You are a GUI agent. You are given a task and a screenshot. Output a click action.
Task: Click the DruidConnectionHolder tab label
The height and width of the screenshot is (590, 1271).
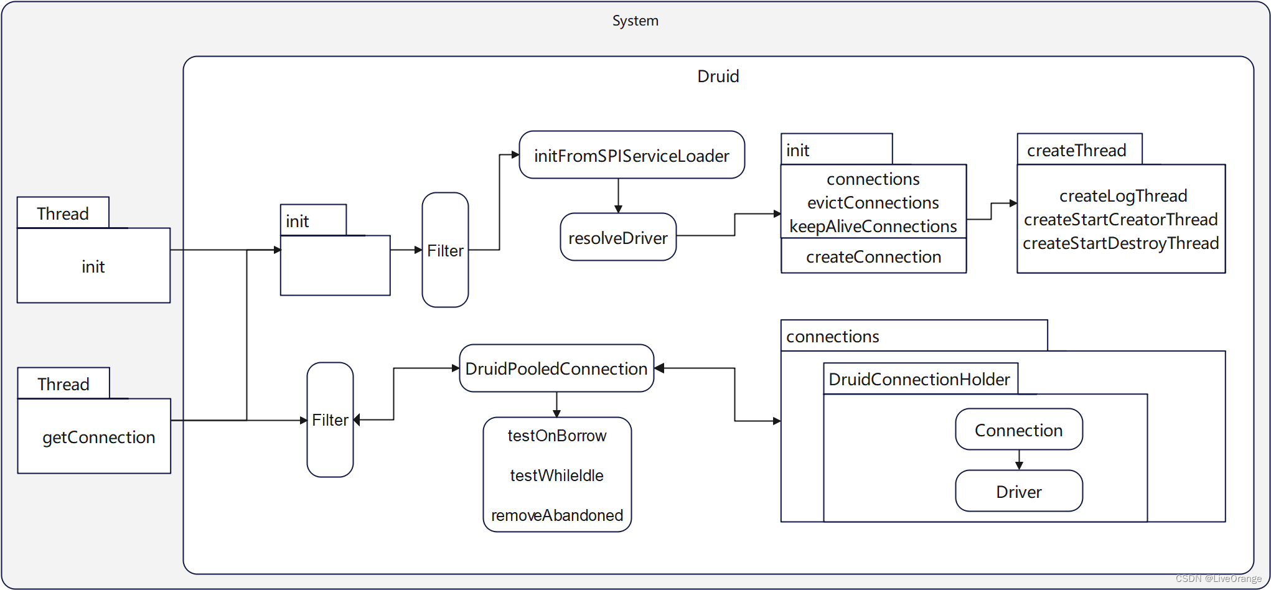(919, 379)
